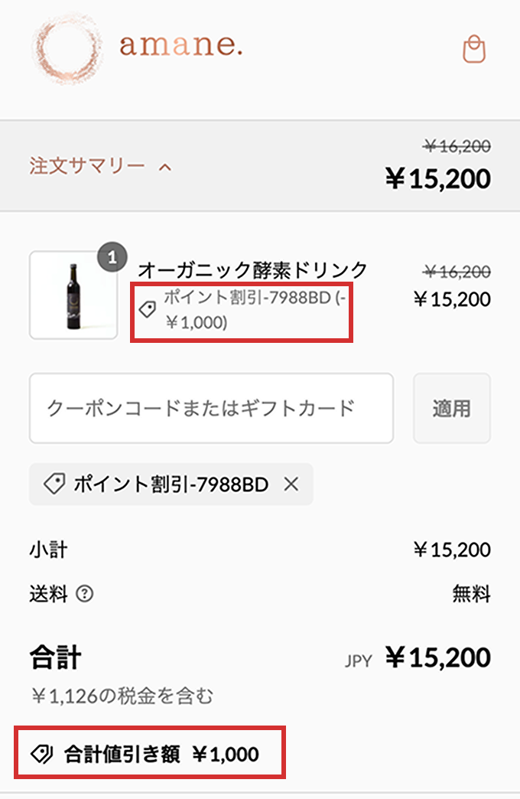Toggle the 注文サマリー section label
Screen dimensions: 520x799
(87, 165)
